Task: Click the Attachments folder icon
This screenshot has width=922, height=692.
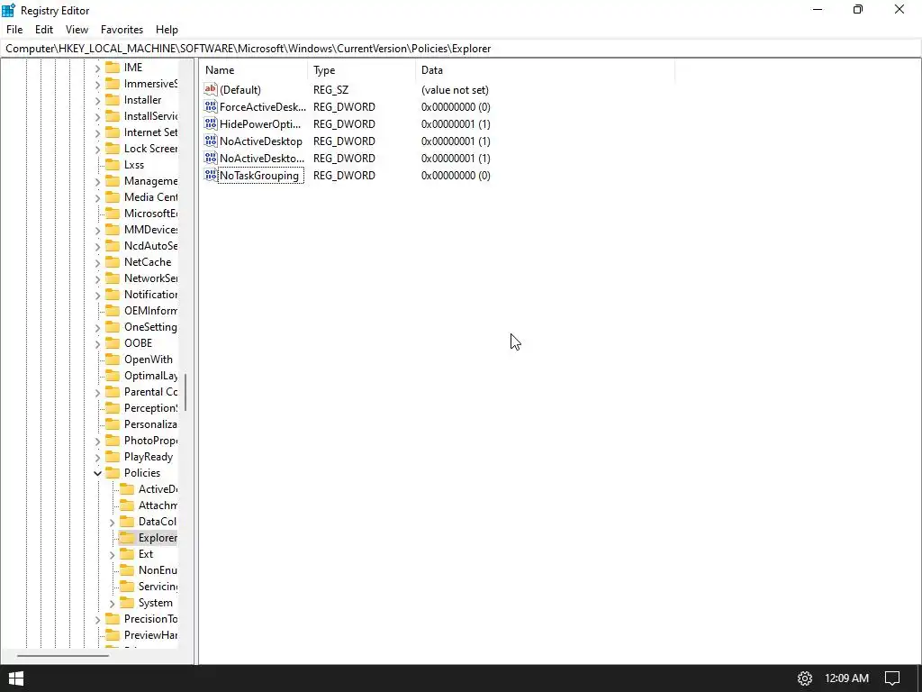Action: pyautogui.click(x=127, y=505)
